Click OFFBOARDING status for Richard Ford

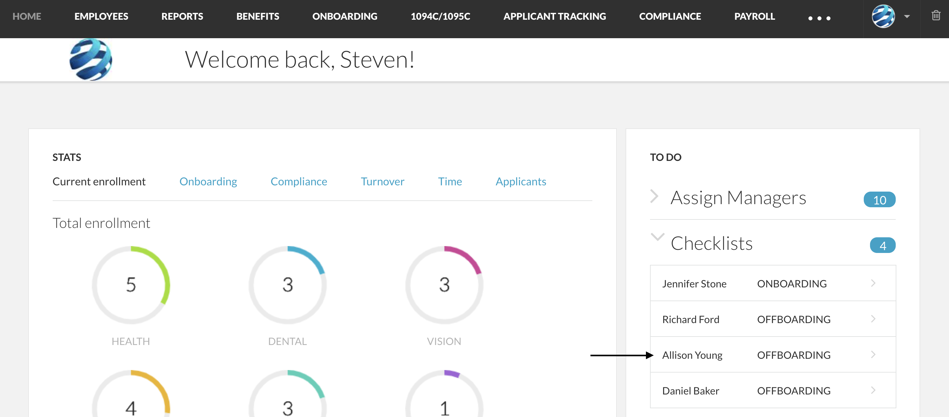(x=794, y=319)
